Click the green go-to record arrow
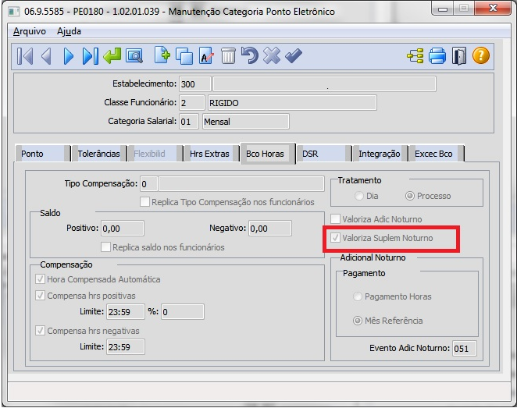Screen dimensions: 517x408 (112, 56)
